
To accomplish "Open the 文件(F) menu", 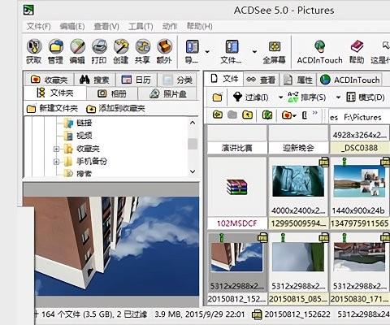I will (38, 26).
